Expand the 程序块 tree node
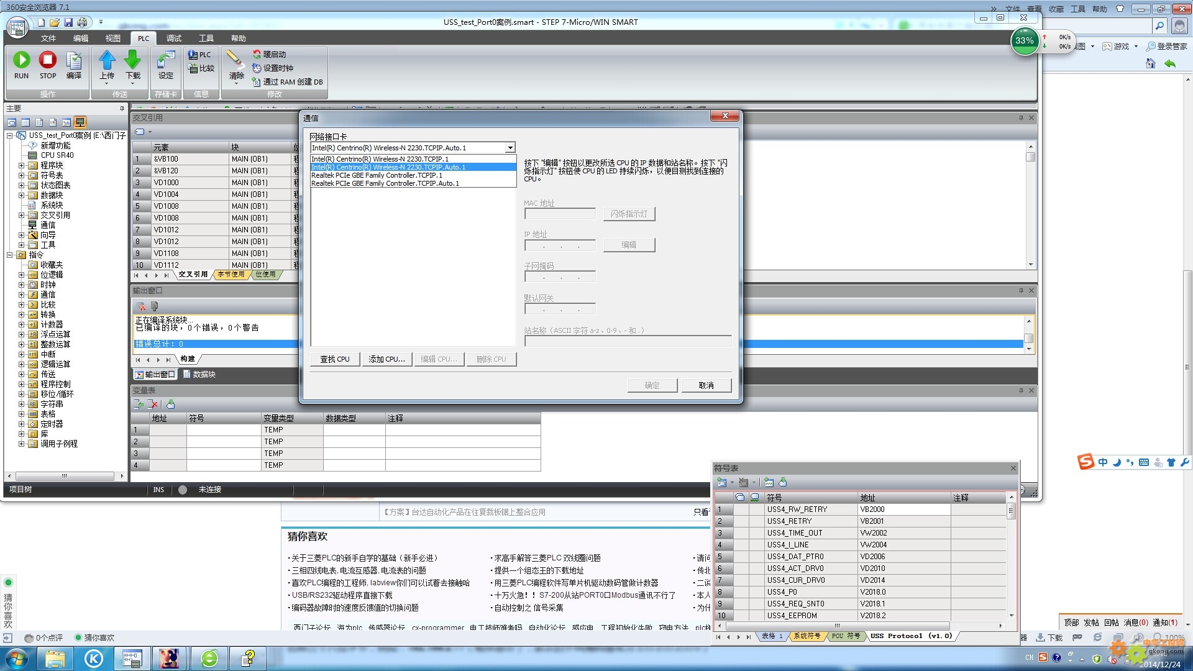This screenshot has width=1193, height=671. pyautogui.click(x=22, y=166)
